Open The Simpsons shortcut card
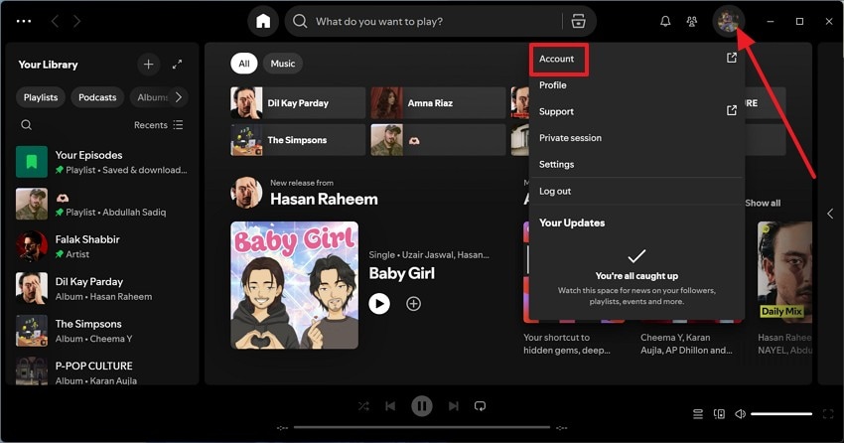 tap(298, 140)
